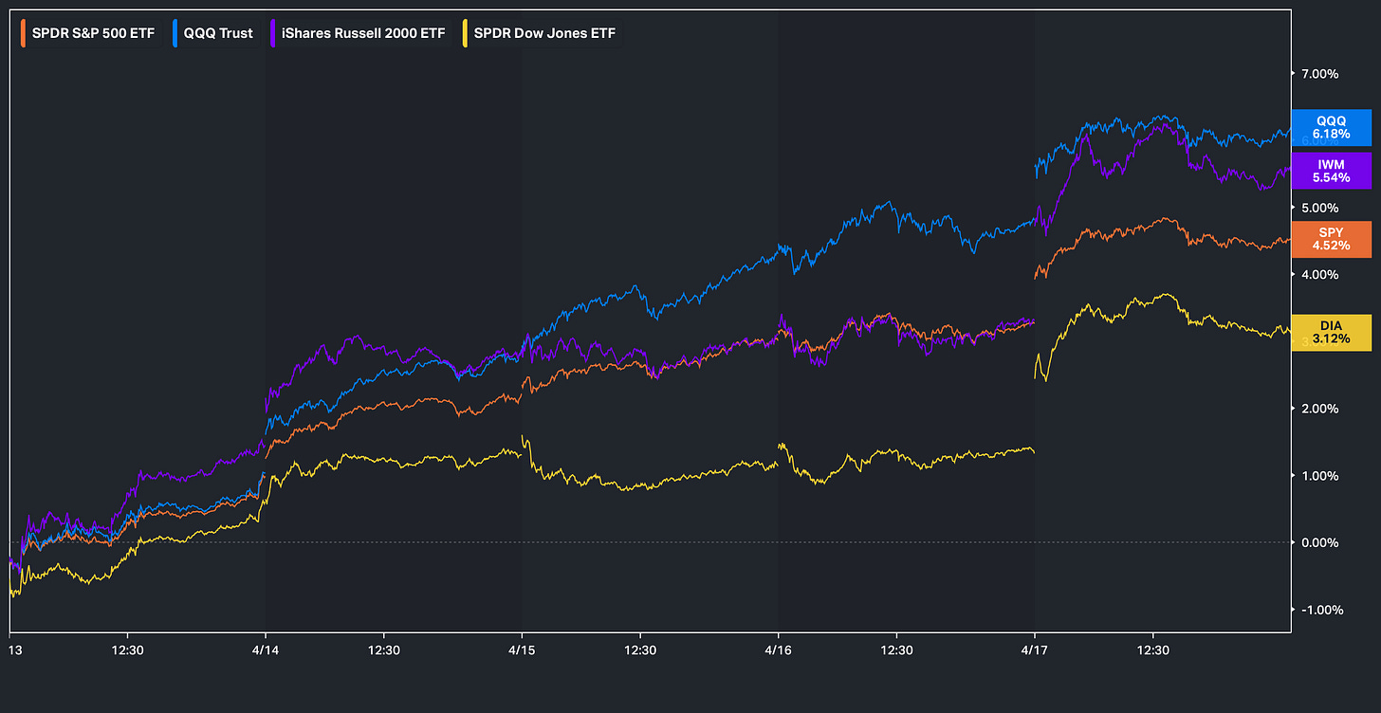This screenshot has height=713, width=1381.
Task: Click the 4/16 date marker on time axis
Action: click(x=778, y=650)
